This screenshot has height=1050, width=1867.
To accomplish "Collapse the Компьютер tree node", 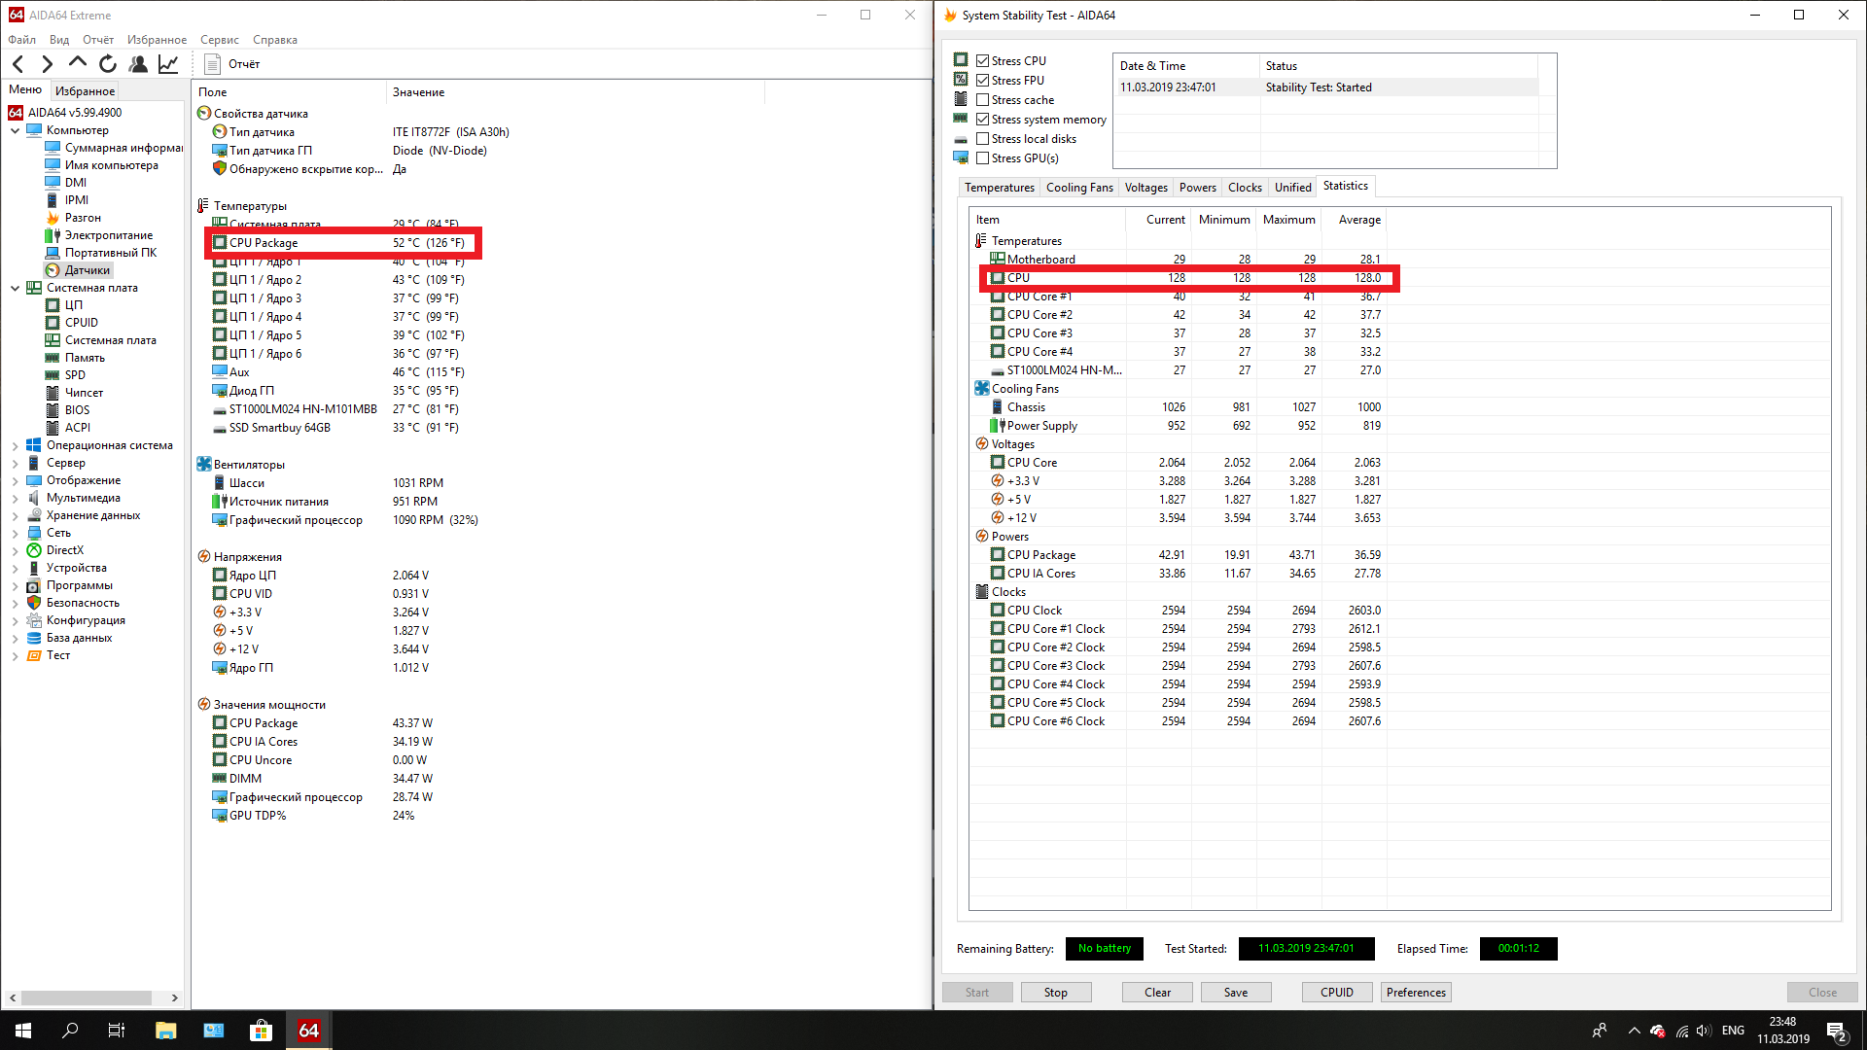I will (15, 130).
